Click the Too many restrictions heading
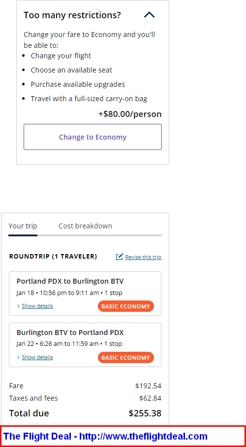The height and width of the screenshot is (447, 246). coord(72,15)
